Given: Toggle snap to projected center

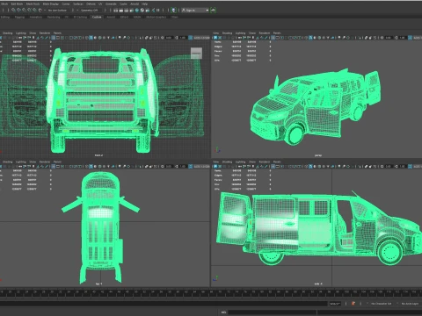Looking at the screenshot, I should 29,11.
